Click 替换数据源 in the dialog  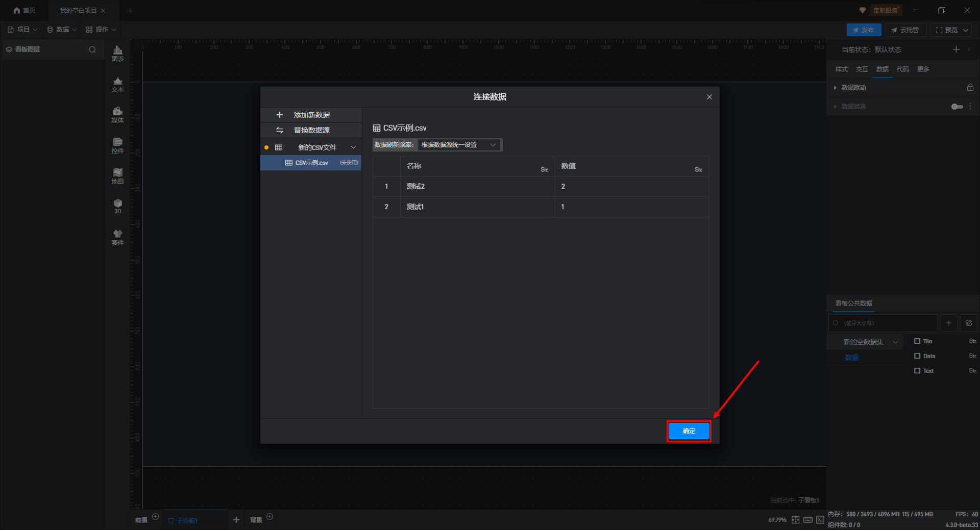(311, 130)
